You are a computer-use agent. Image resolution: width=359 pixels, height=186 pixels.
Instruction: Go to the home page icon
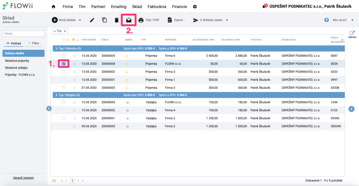(x=53, y=7)
